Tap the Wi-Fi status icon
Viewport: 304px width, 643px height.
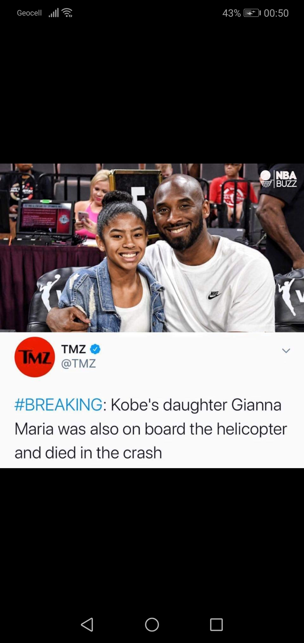click(x=67, y=13)
